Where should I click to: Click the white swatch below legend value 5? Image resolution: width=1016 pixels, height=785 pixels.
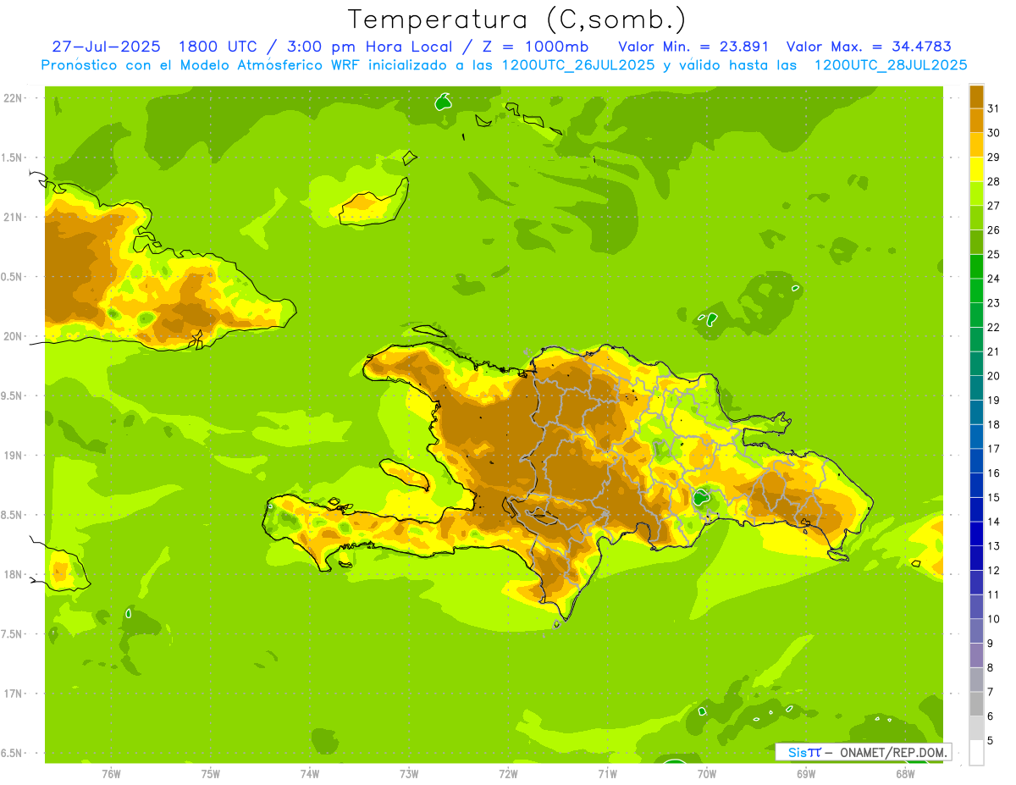point(976,753)
